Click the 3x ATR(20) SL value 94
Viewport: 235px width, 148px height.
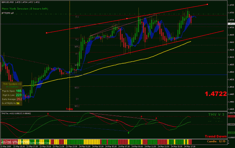coord(18,103)
